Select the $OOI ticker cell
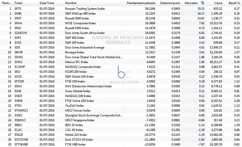242x147 pixels. coord(18,76)
